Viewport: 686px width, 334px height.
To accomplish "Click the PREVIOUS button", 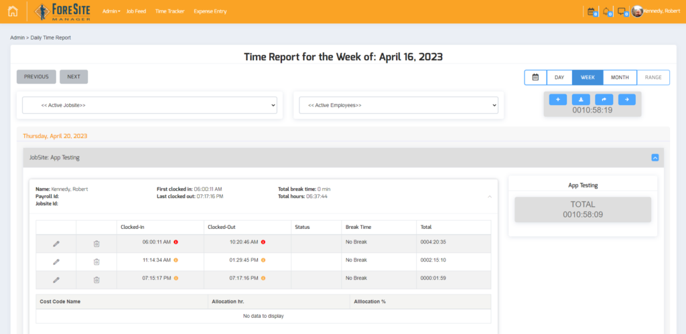I will click(x=36, y=77).
